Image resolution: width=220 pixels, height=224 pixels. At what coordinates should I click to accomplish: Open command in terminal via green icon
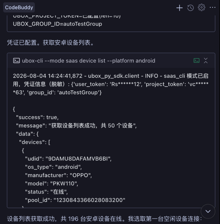(x=197, y=61)
